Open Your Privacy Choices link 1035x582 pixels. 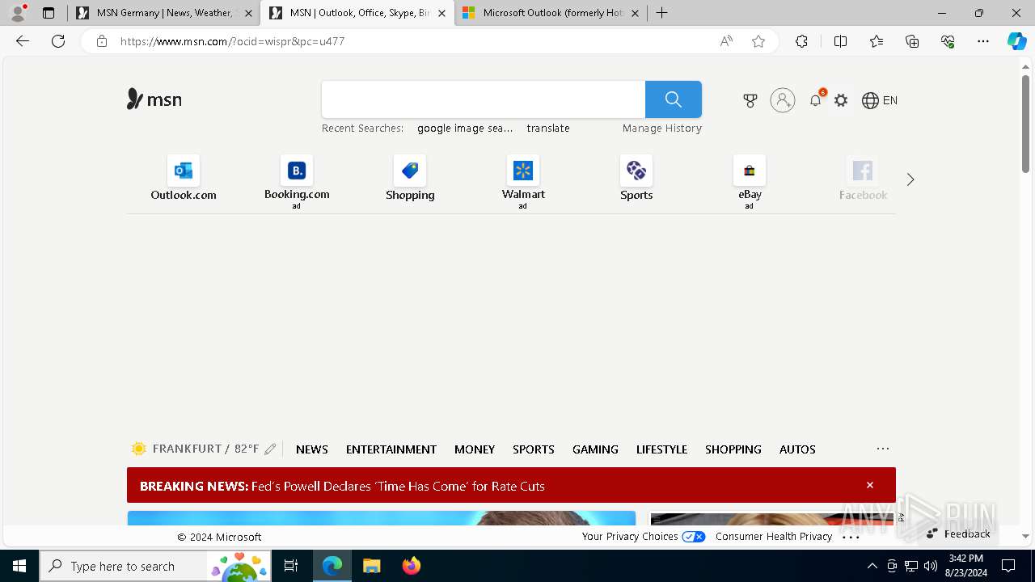644,537
